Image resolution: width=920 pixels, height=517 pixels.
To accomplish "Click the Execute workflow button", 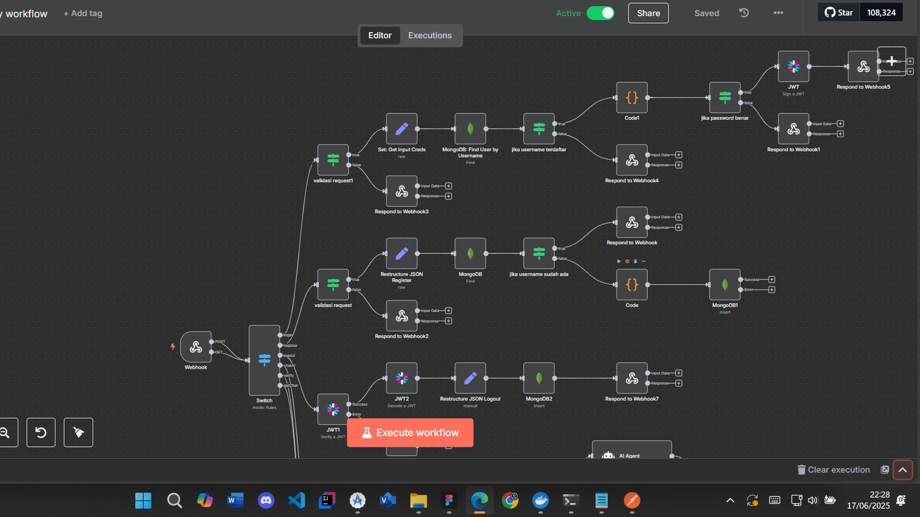I will click(410, 433).
